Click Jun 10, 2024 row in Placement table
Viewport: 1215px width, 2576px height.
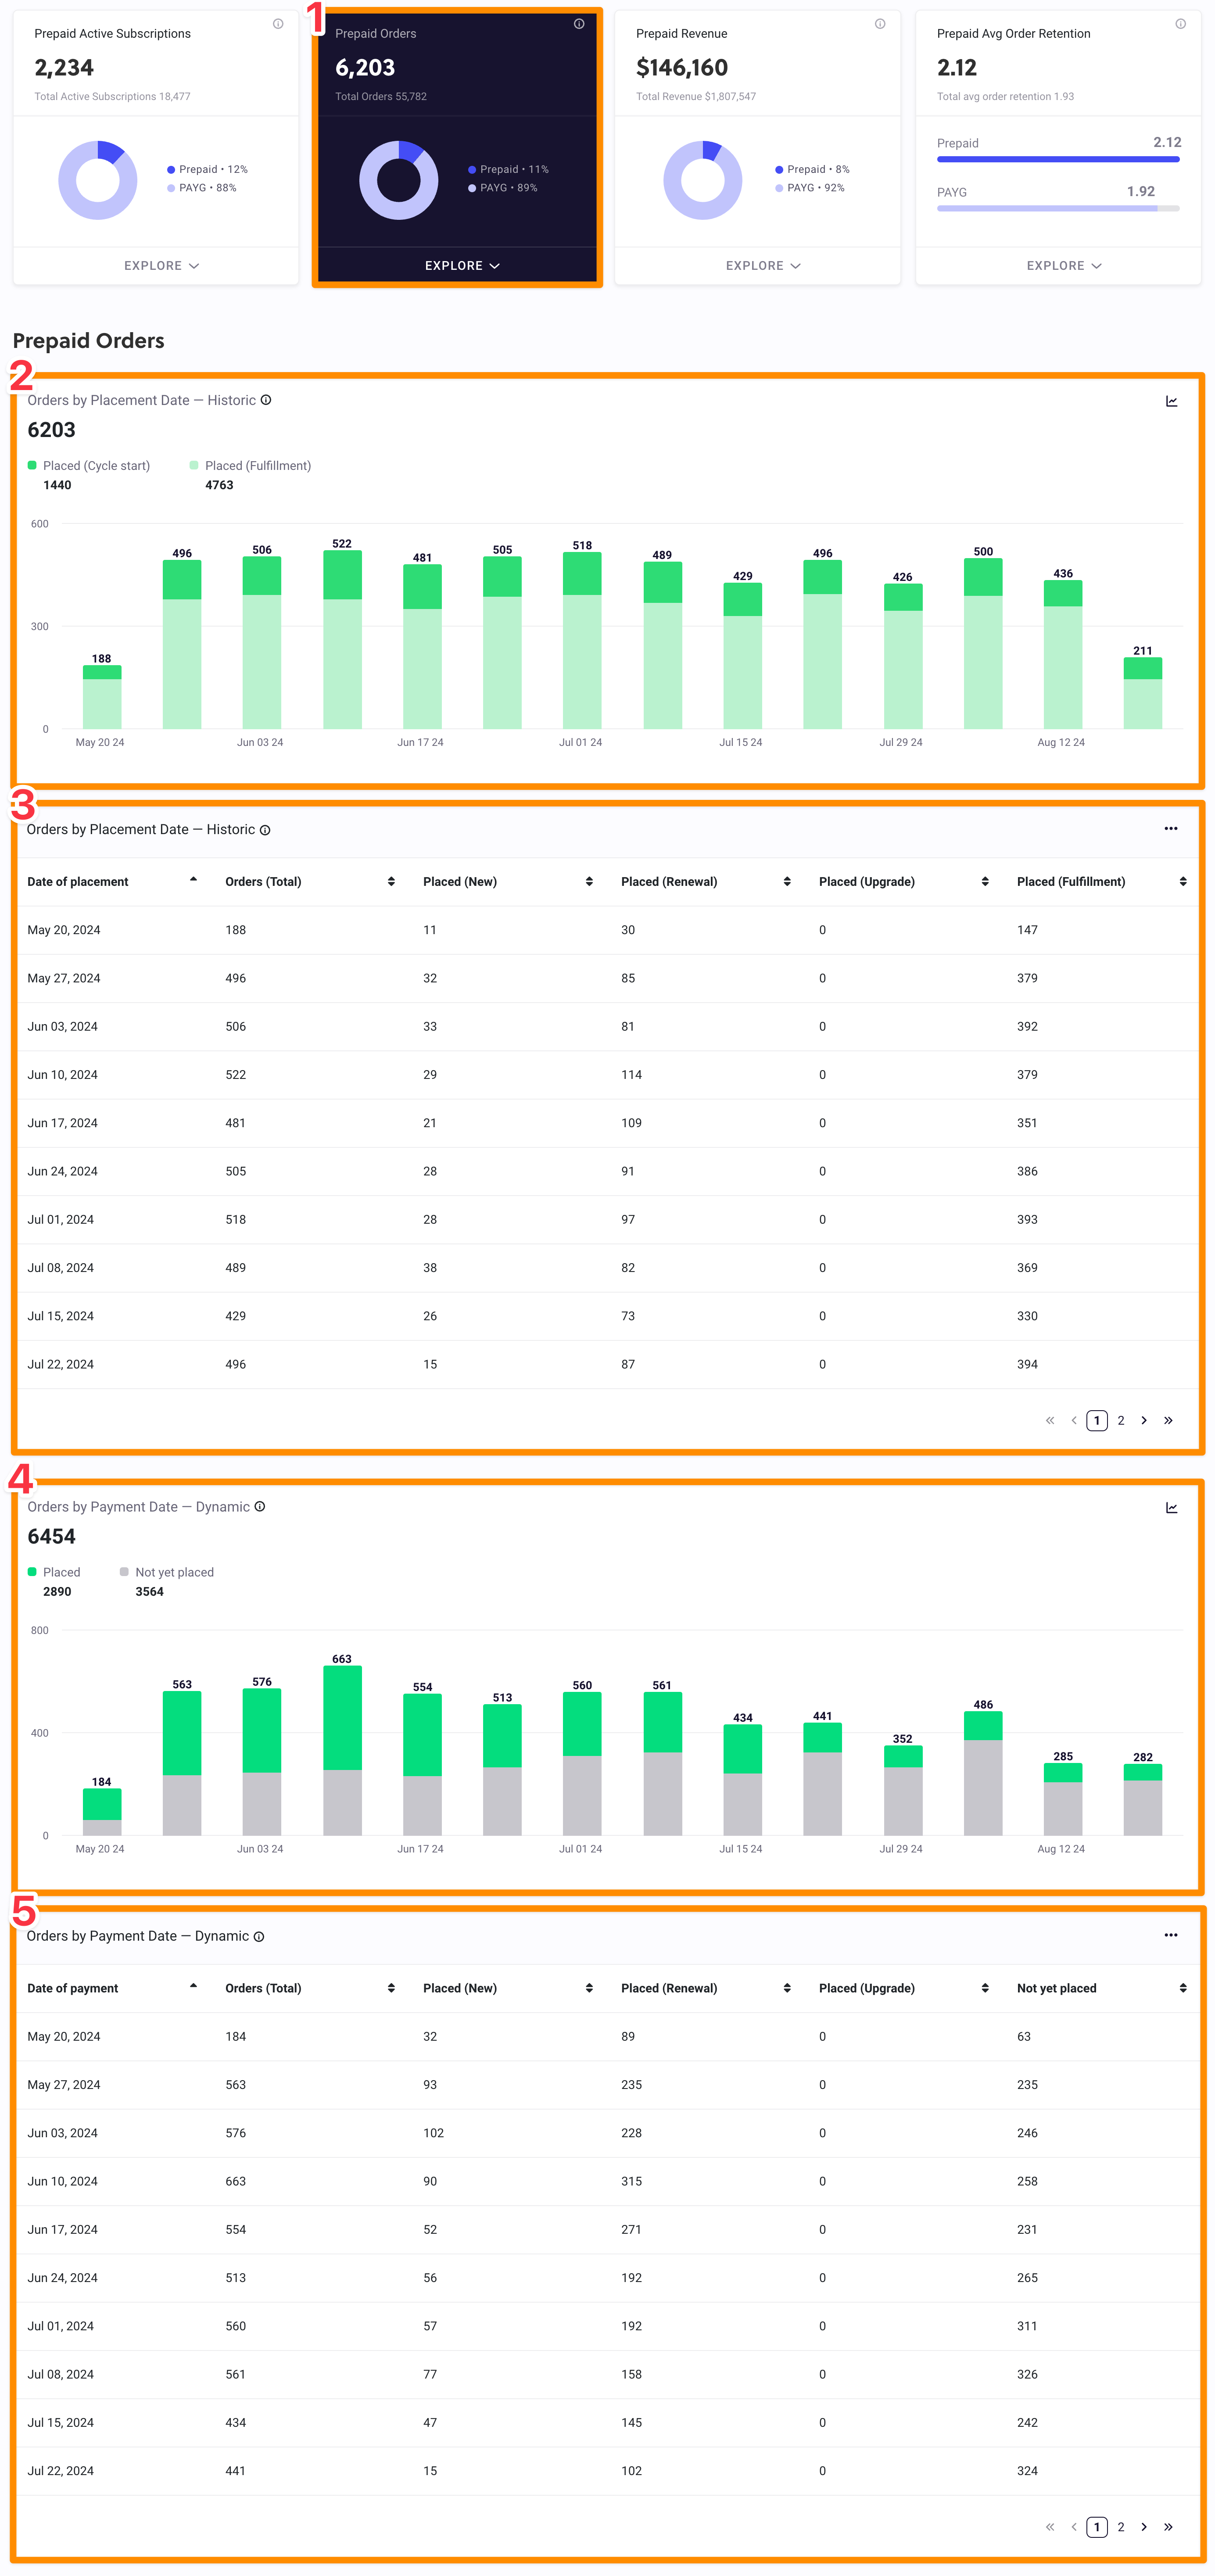pyautogui.click(x=608, y=1075)
